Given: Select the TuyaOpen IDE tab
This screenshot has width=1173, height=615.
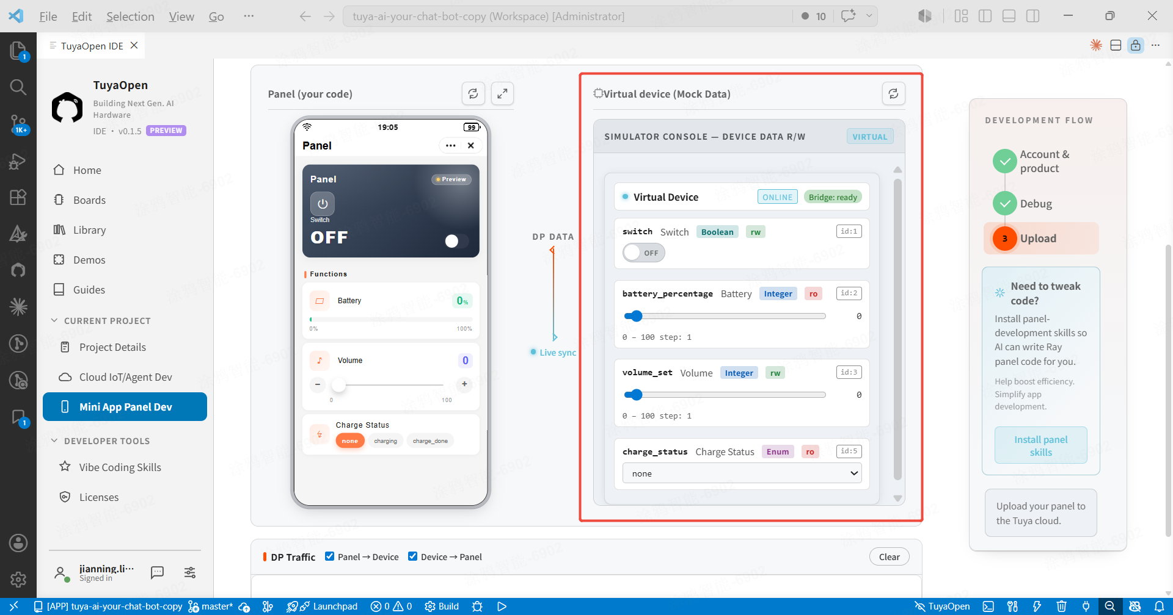Looking at the screenshot, I should tap(92, 46).
